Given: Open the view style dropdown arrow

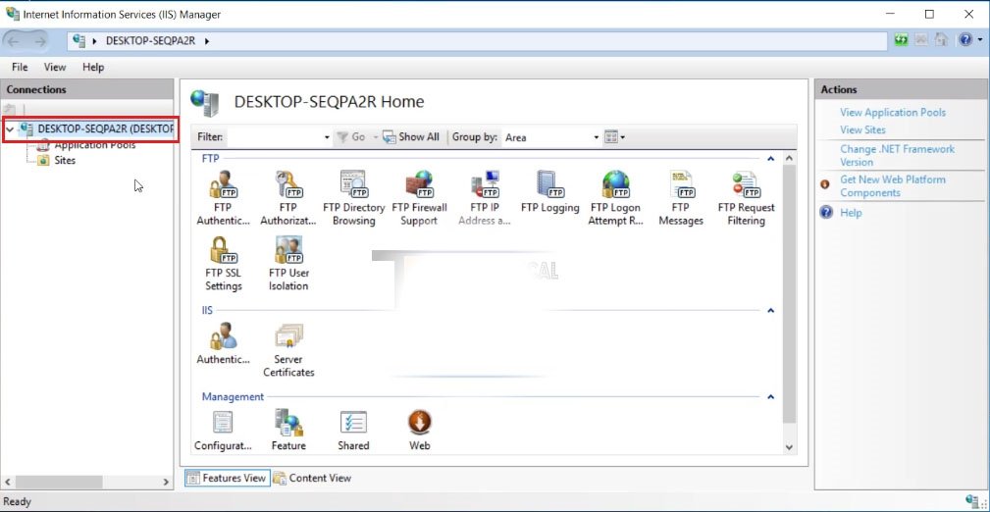Looking at the screenshot, I should coord(622,137).
